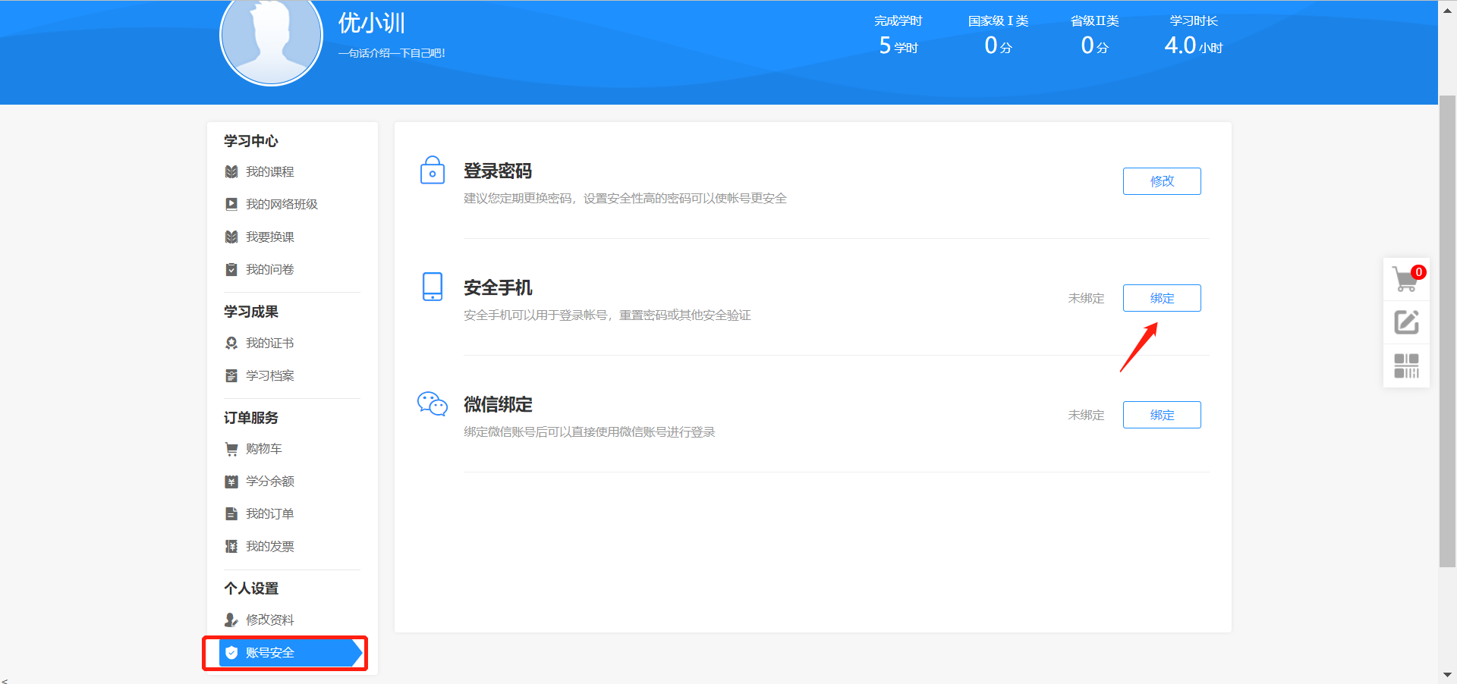Click the document icon beside 我的订单
Image resolution: width=1457 pixels, height=684 pixels.
(x=231, y=514)
